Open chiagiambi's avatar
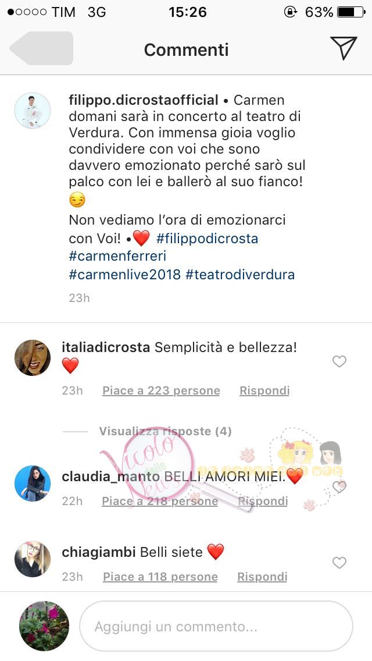Image resolution: width=372 pixels, height=661 pixels. (33, 559)
